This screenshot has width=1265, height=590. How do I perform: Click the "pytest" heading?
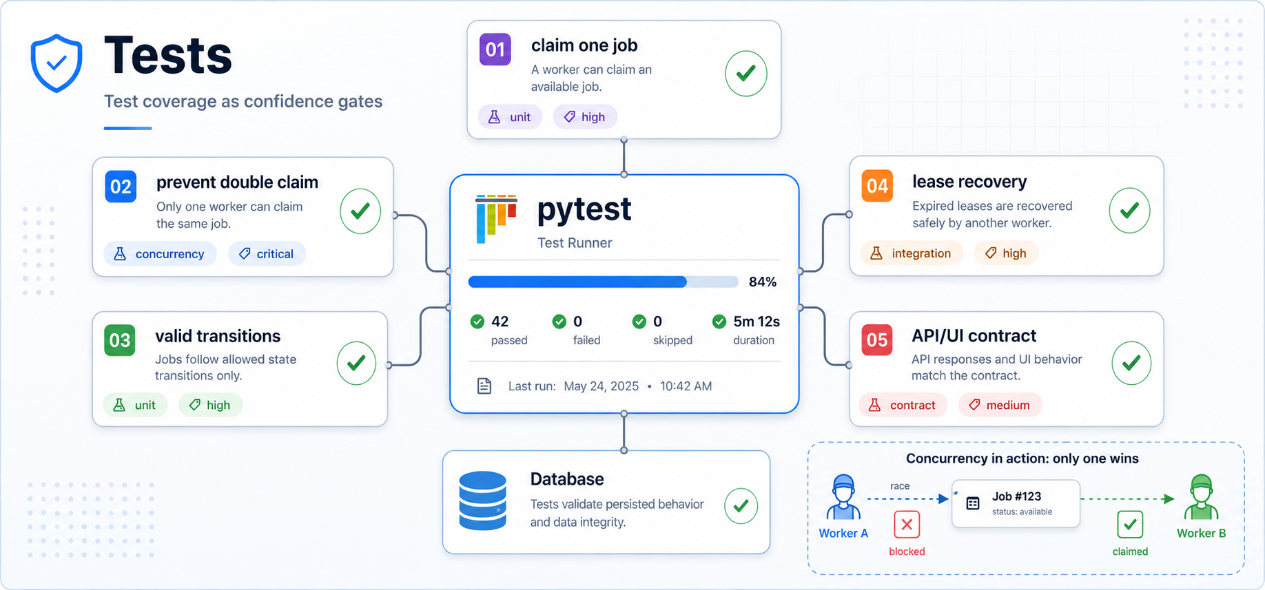(x=584, y=210)
